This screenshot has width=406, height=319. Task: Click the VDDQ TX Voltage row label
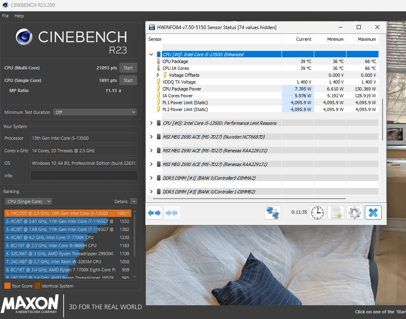[179, 82]
